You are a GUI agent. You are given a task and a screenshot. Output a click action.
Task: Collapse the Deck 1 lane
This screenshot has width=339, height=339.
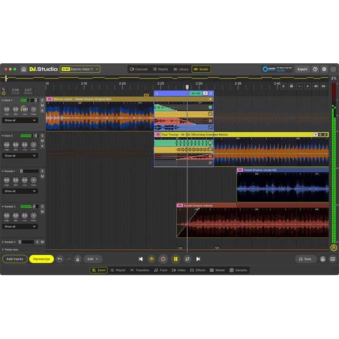point(3,101)
